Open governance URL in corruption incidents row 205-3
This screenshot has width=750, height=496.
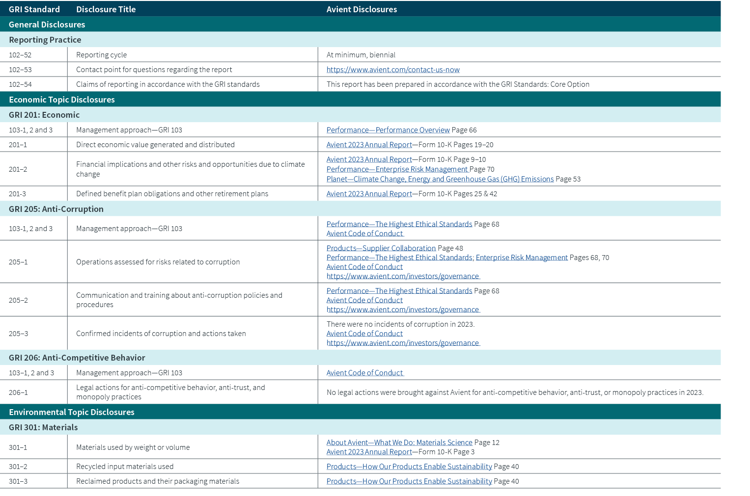pos(402,342)
